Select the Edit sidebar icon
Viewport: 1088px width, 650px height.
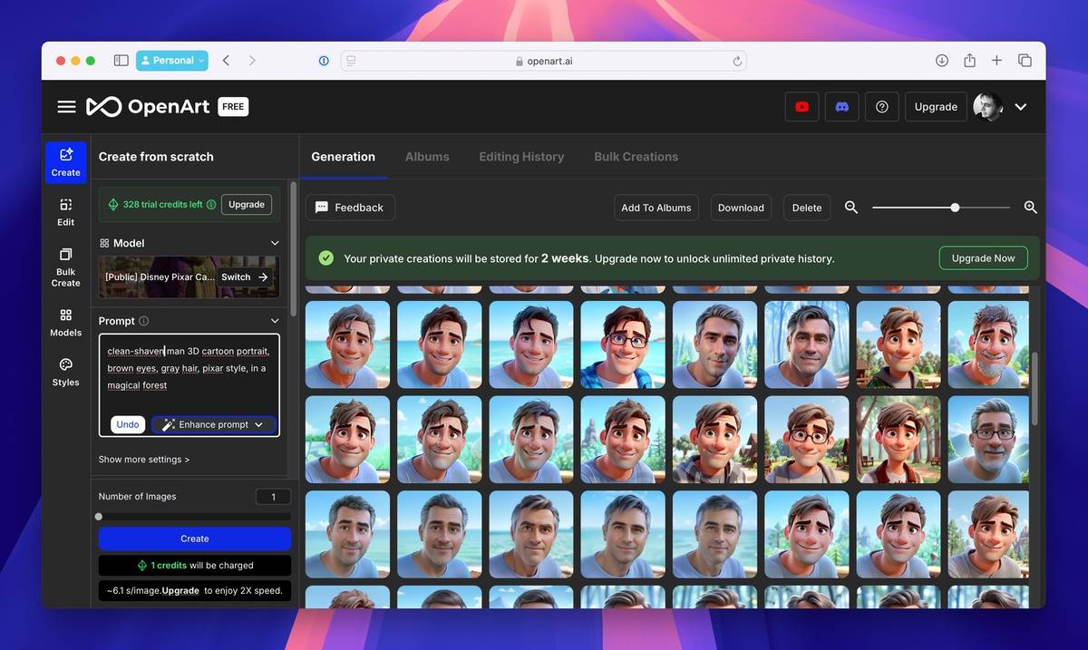point(65,212)
